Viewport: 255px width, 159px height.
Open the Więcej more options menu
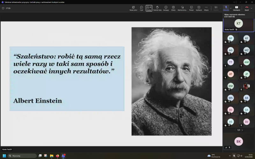(x=206, y=8)
